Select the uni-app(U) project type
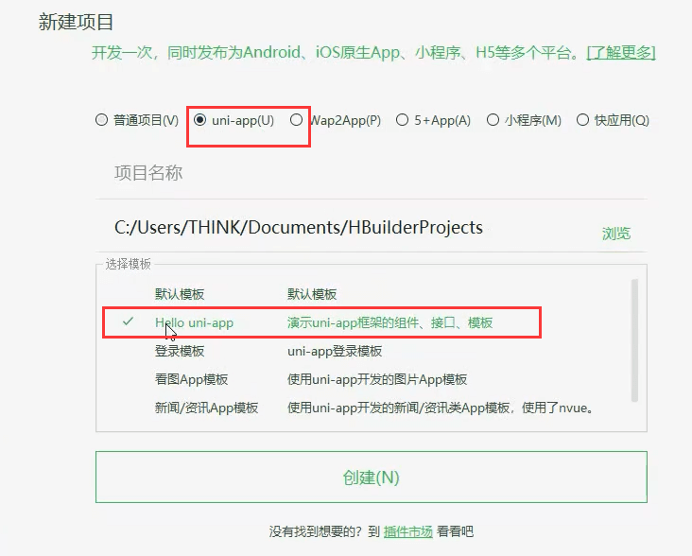This screenshot has height=556, width=692. click(199, 119)
